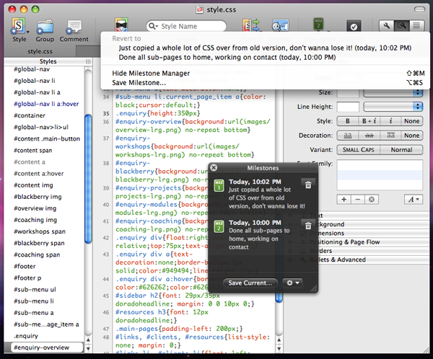
Task: Toggle overline decoration
Action: click(x=390, y=136)
